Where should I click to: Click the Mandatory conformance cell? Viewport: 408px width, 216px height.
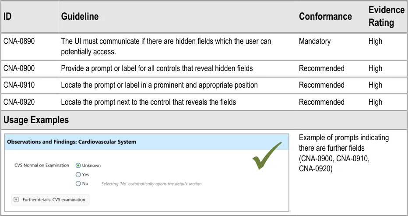click(x=315, y=41)
